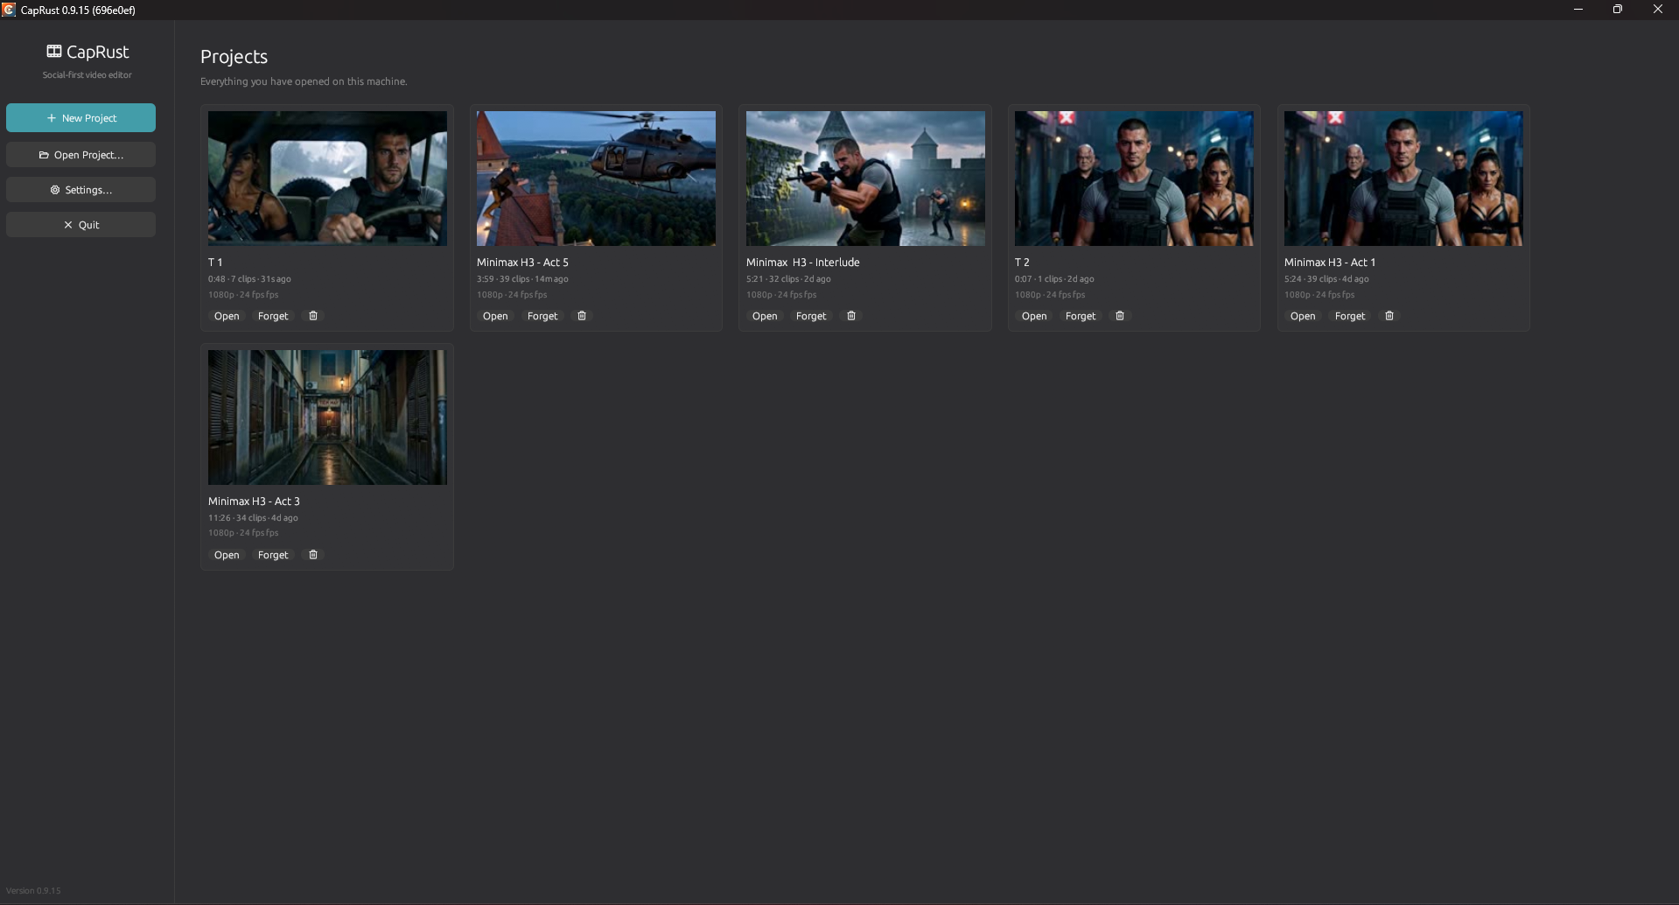The width and height of the screenshot is (1679, 905).
Task: Click the Interlude gunman thumbnail
Action: coord(865,179)
